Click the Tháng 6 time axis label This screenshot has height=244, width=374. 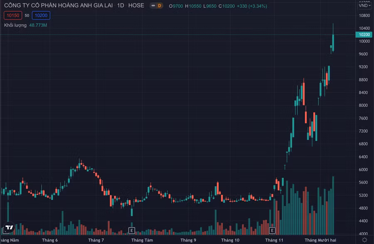50,240
